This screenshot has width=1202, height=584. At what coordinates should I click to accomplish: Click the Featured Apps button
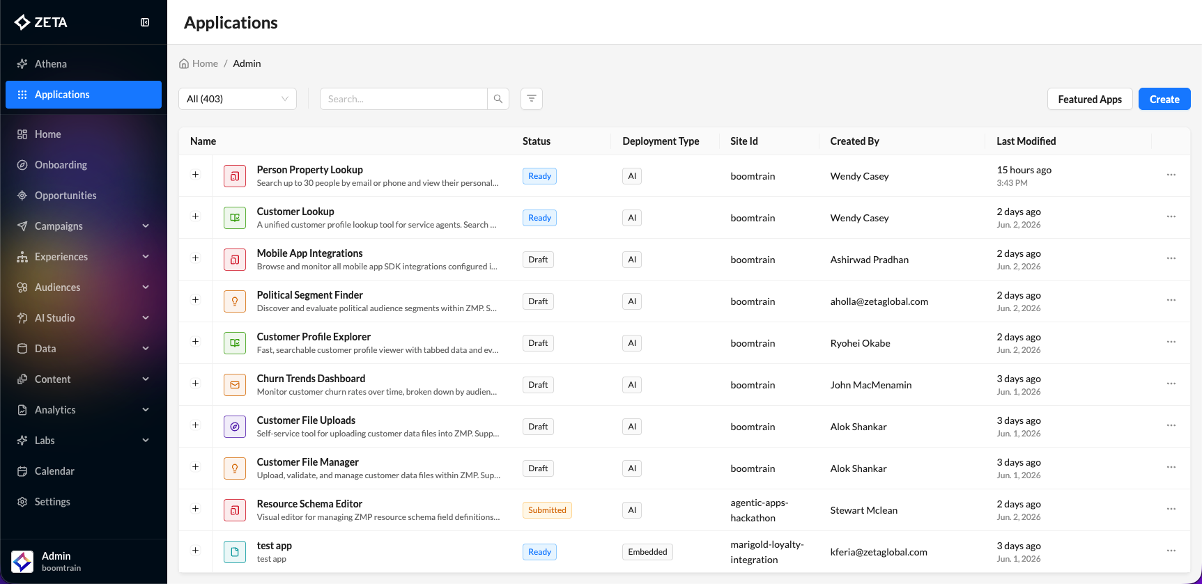tap(1090, 99)
